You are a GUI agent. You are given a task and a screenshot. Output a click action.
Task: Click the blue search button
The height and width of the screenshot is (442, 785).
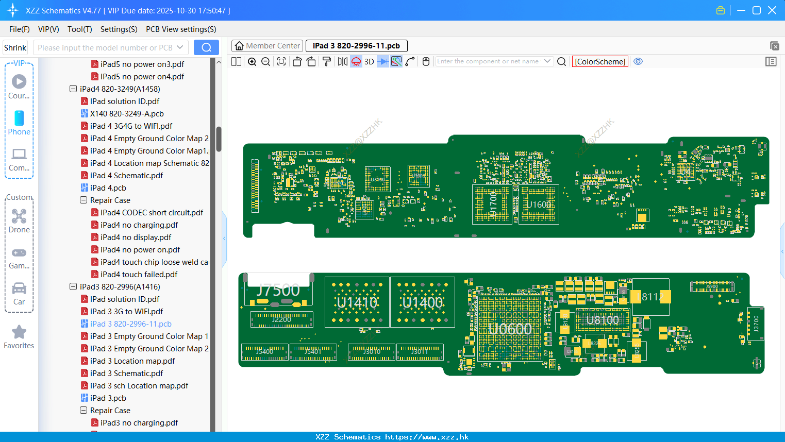tap(206, 47)
